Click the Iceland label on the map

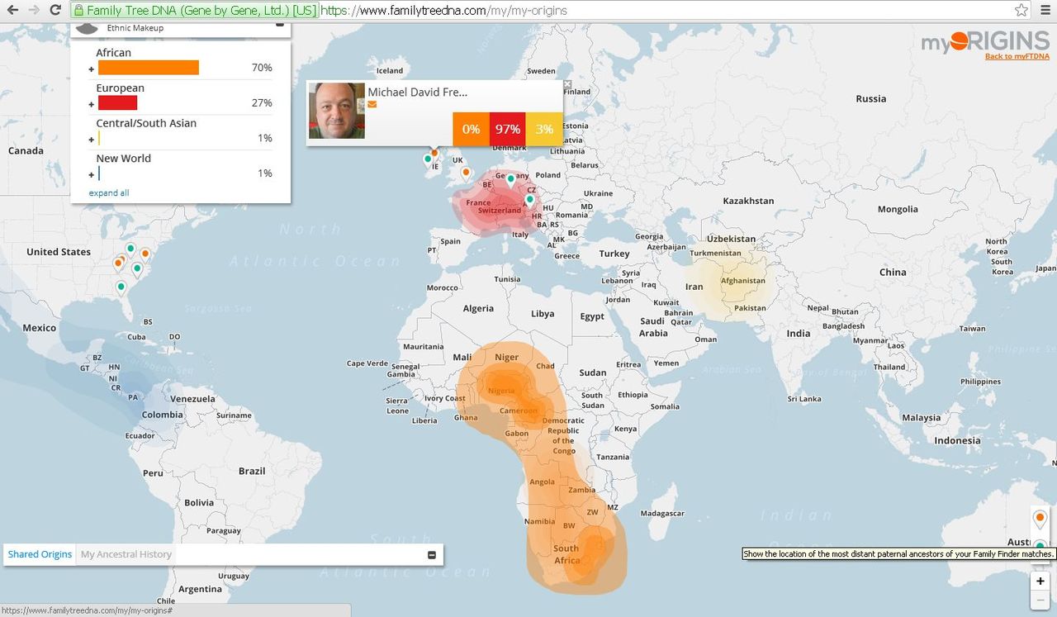click(x=390, y=71)
